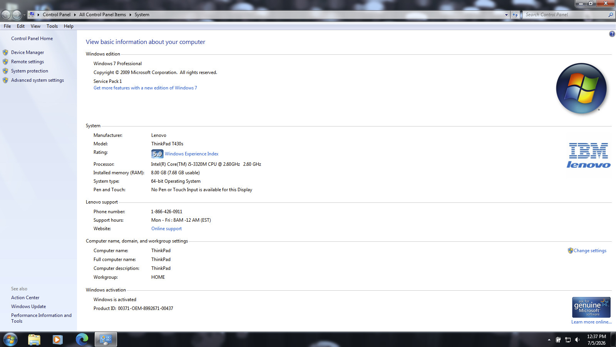Click the System protection shield icon

tap(5, 71)
